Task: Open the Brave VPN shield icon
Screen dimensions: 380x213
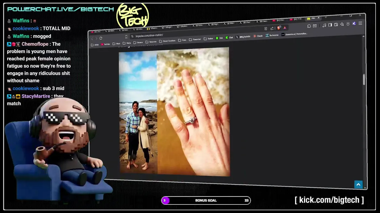Action: pyautogui.click(x=348, y=24)
